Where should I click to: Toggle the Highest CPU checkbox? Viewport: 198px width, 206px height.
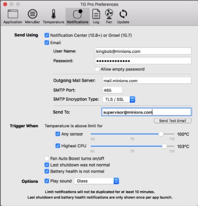58,146
